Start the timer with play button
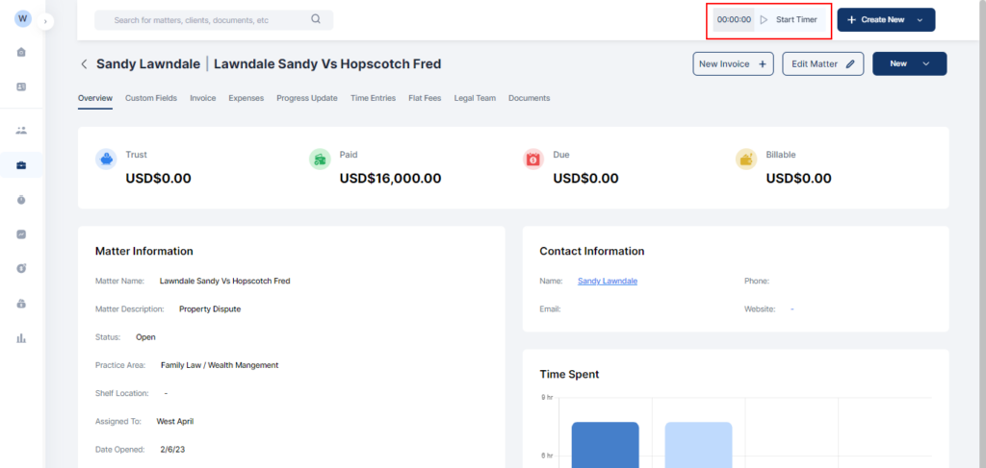The width and height of the screenshot is (986, 468). (x=764, y=19)
